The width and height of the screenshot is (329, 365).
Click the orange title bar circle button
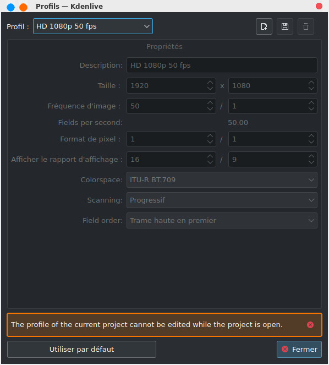click(23, 7)
